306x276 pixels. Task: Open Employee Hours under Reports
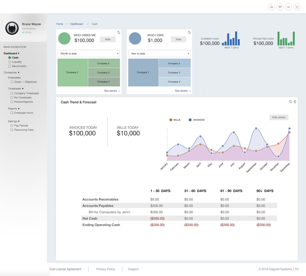pos(23,113)
